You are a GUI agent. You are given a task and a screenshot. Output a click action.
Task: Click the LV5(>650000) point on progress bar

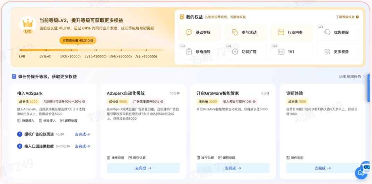(x=146, y=50)
